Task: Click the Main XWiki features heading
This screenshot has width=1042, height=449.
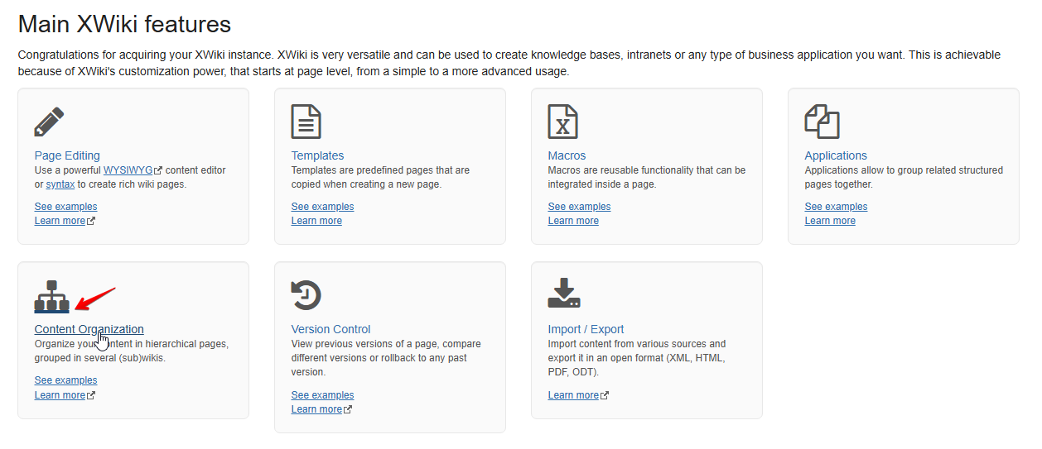Action: pos(124,24)
